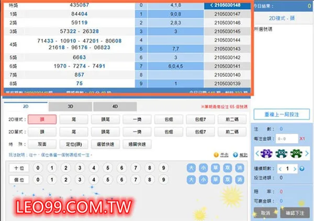Show previous chips with left chip arrow
The width and height of the screenshot is (314, 221).
[x=257, y=153]
